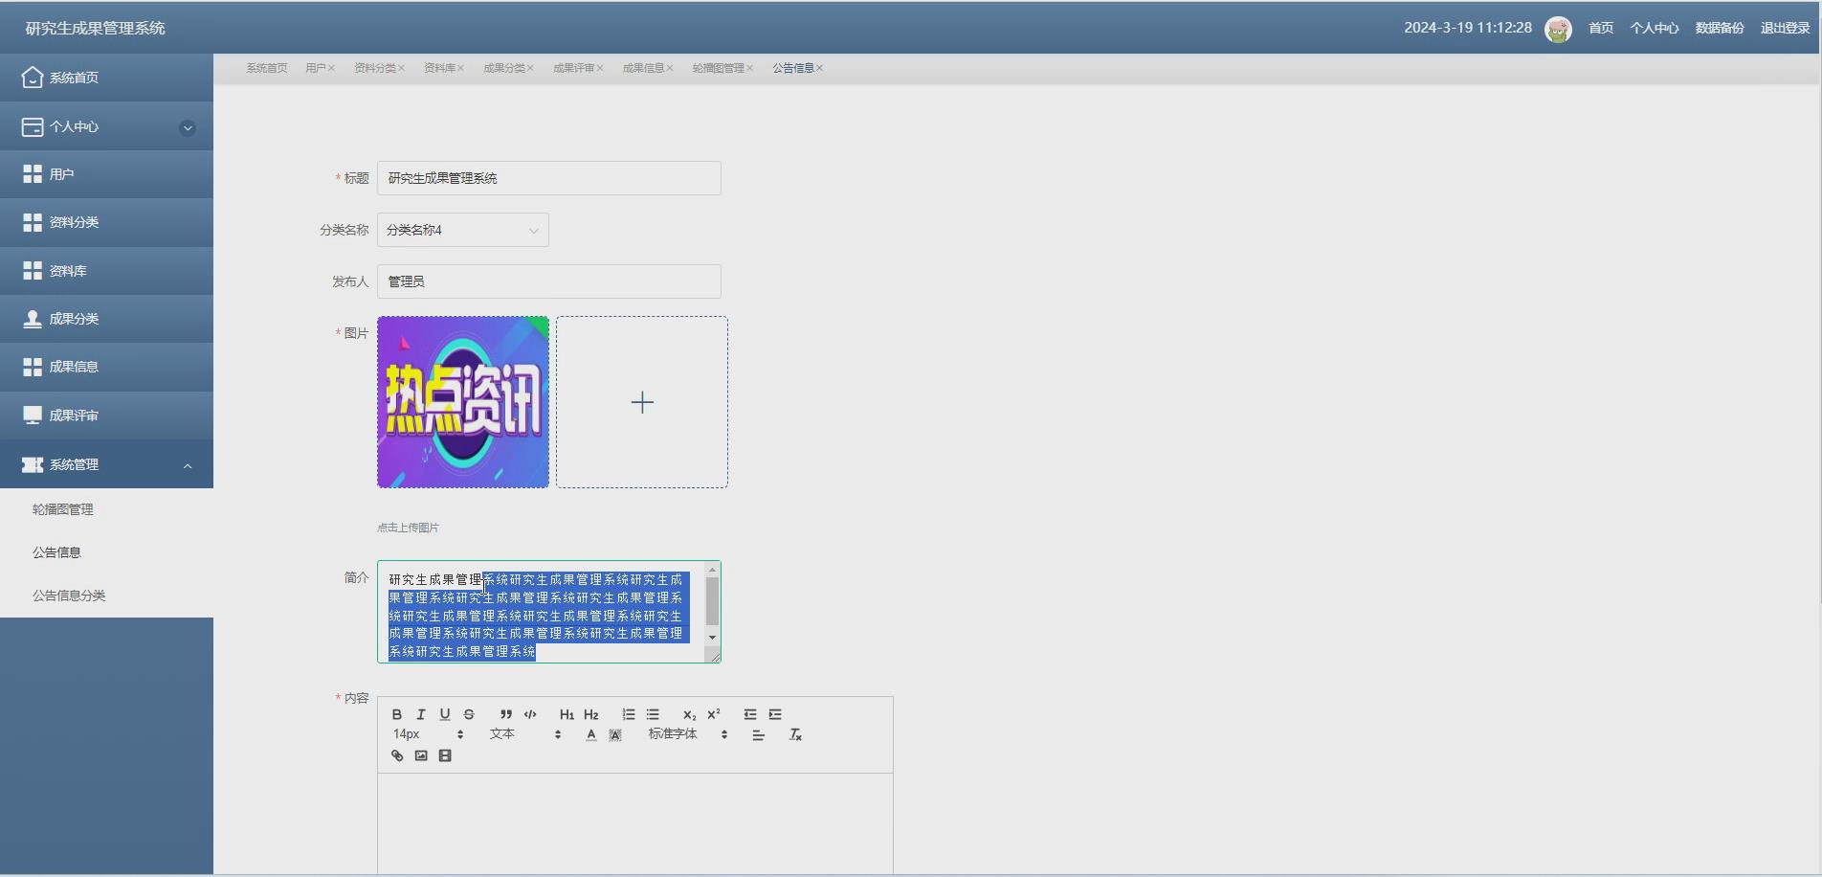1822x877 pixels.
Task: Open the text alignment options
Action: 758,735
